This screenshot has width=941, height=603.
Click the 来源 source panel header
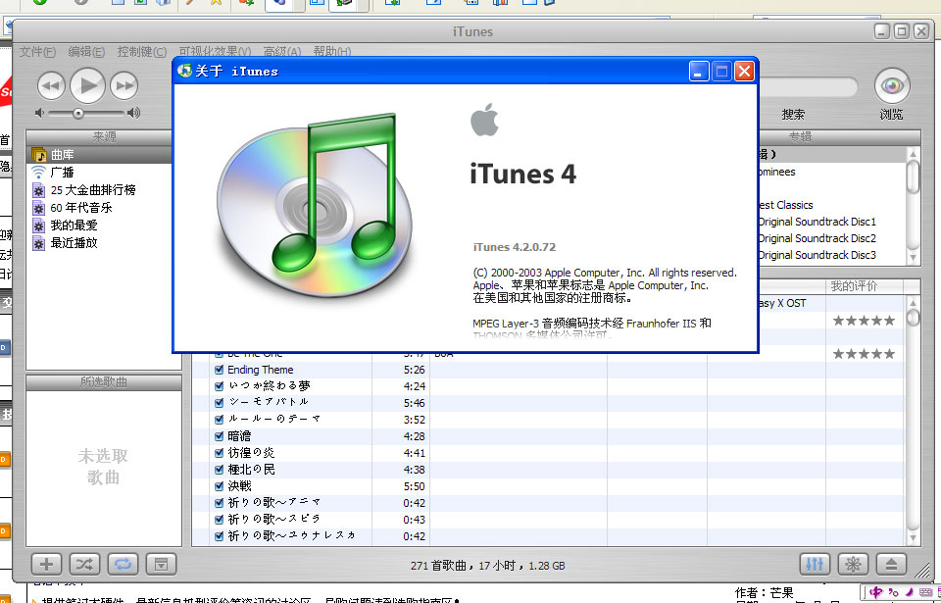coord(103,137)
